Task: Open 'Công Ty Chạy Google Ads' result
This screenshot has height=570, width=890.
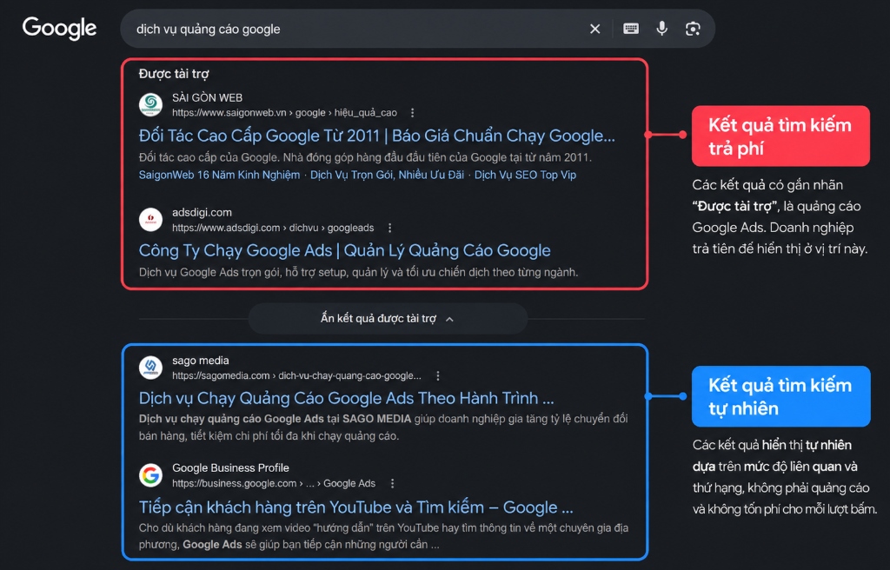Action: tap(344, 250)
